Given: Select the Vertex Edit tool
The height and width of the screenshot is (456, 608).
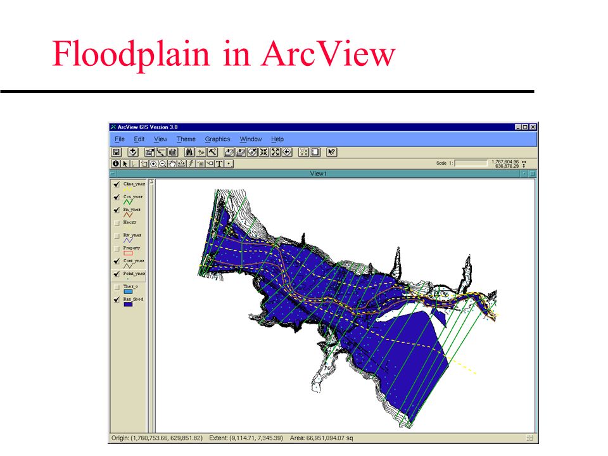Looking at the screenshot, I should pyautogui.click(x=134, y=163).
